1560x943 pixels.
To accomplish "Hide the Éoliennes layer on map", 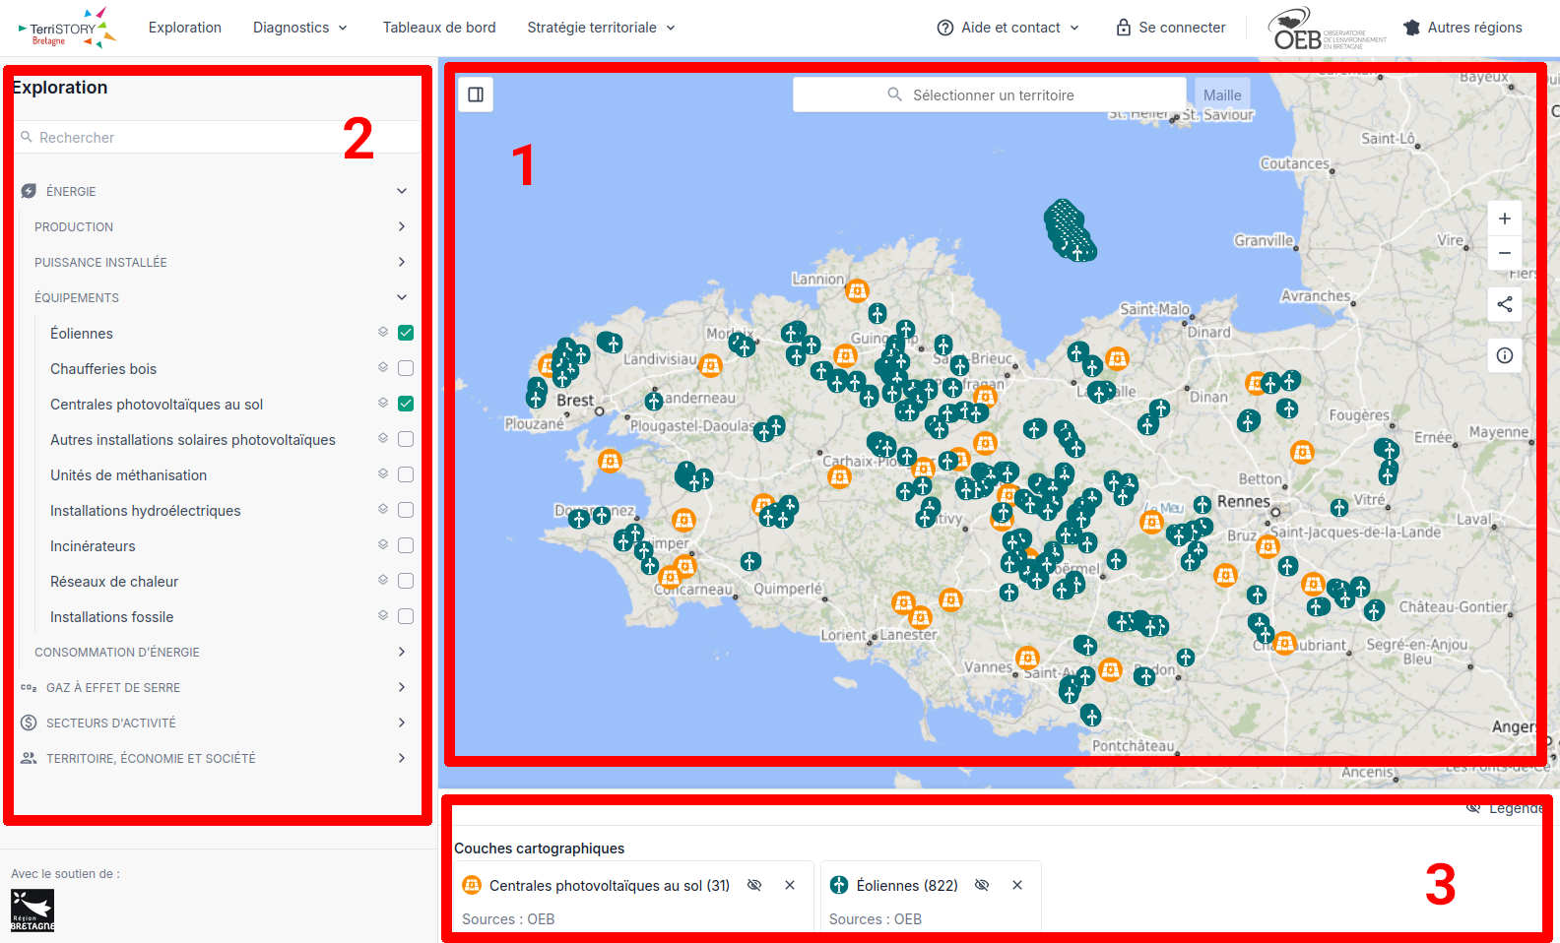I will click(x=982, y=885).
